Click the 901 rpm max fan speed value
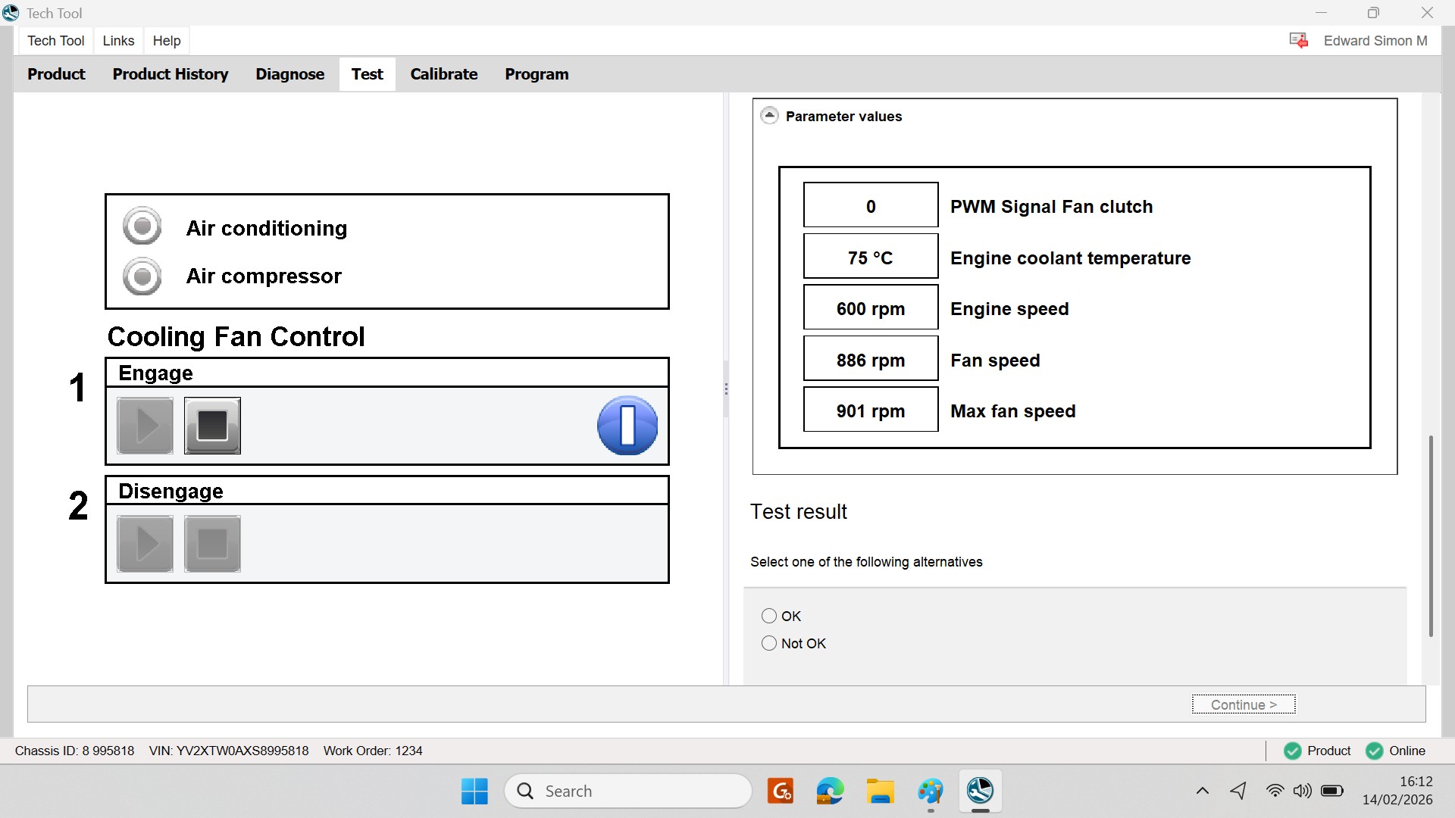Screen dimensions: 1455x818 (871, 409)
